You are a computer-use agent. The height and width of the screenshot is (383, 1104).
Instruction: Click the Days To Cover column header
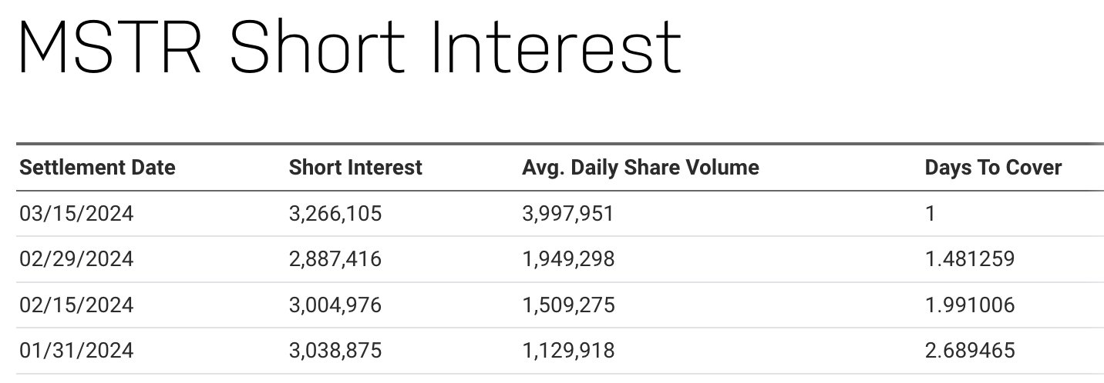pyautogui.click(x=993, y=168)
